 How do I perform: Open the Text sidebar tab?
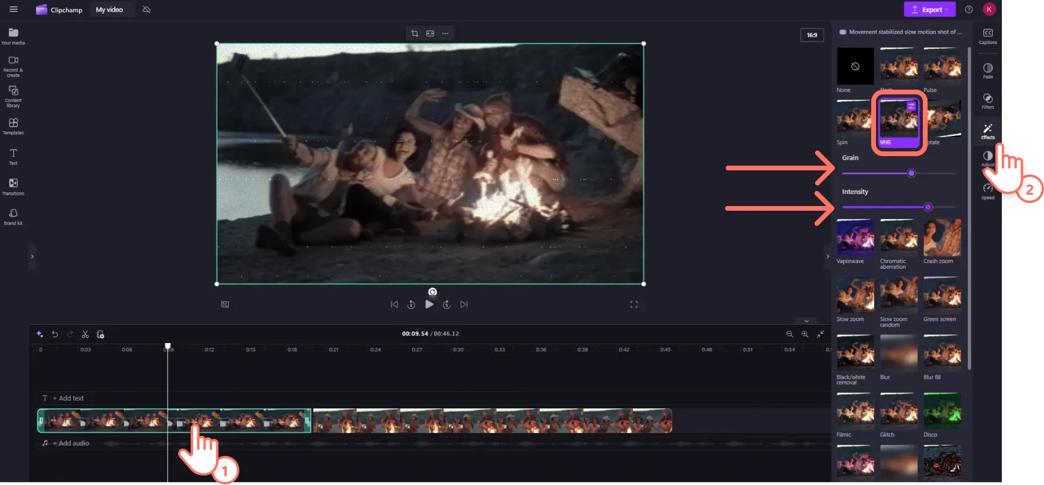click(13, 157)
